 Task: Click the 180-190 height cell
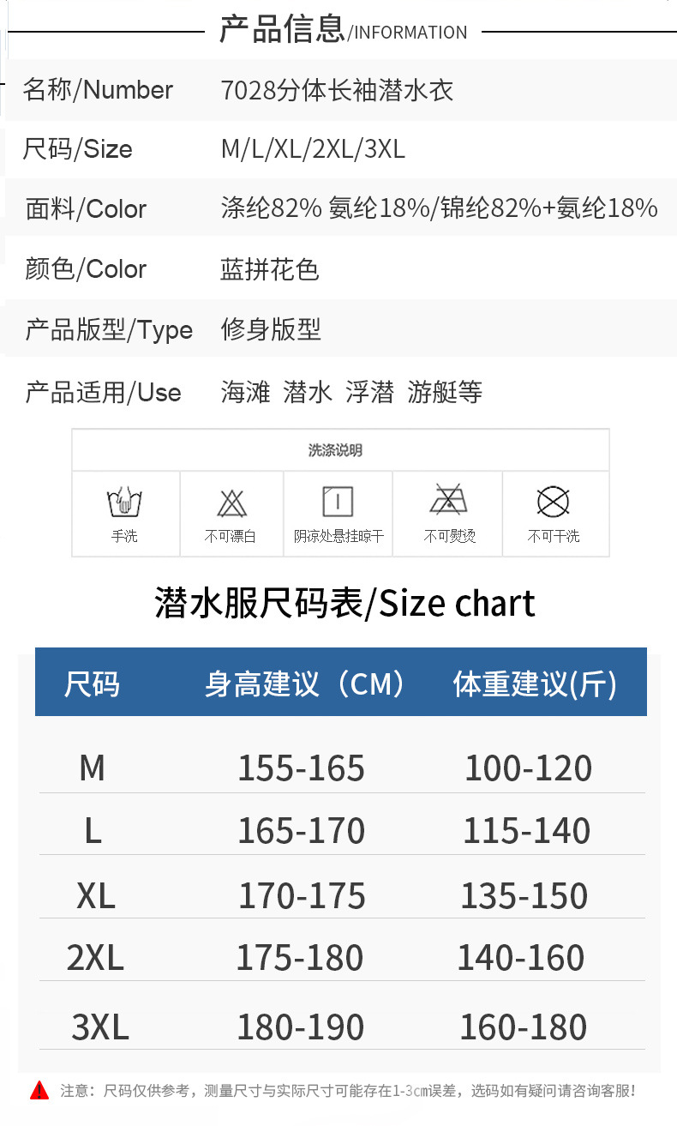point(300,1027)
